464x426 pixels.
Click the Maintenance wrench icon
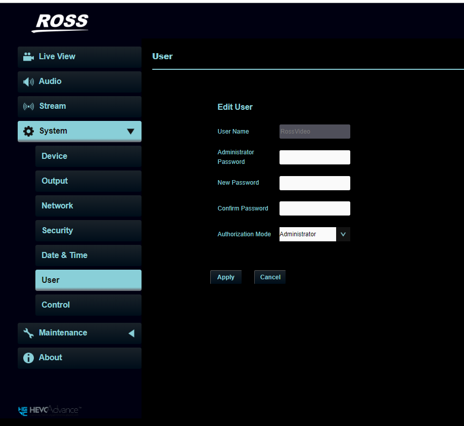click(29, 333)
